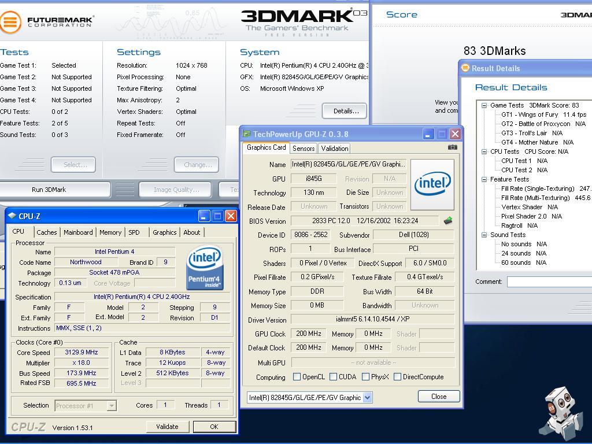
Task: Click the Result Details window icon
Action: tap(465, 68)
